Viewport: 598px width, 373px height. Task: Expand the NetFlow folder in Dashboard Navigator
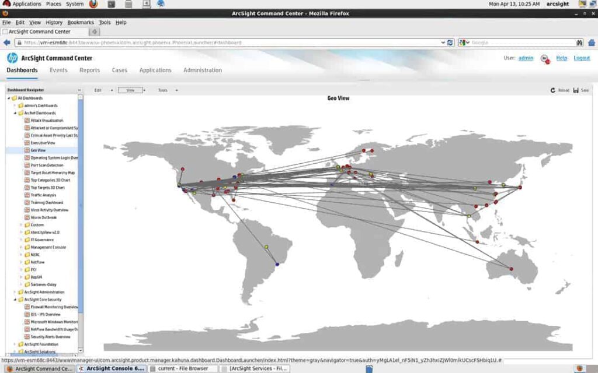(22, 262)
